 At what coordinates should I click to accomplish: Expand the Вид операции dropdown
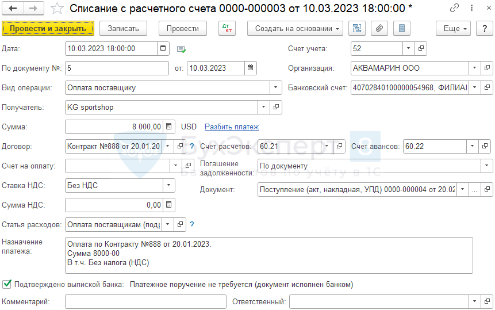point(275,88)
